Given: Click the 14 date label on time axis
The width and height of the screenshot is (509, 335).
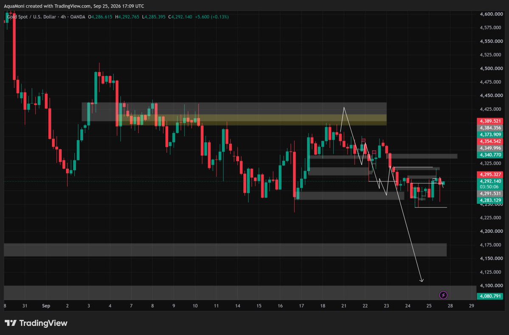Looking at the screenshot, I should [x=238, y=306].
